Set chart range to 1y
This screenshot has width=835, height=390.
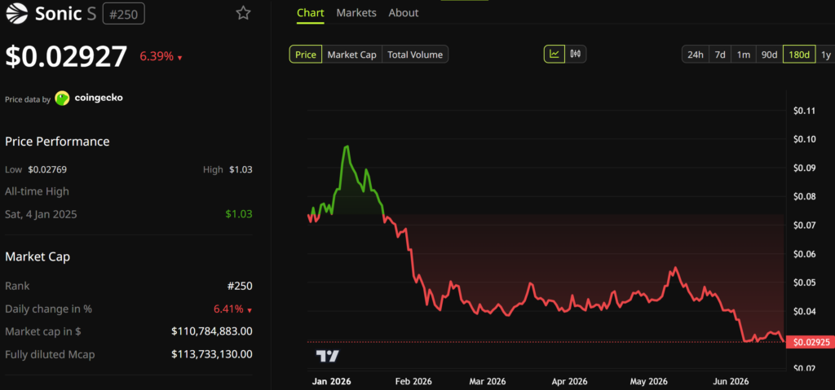click(825, 55)
